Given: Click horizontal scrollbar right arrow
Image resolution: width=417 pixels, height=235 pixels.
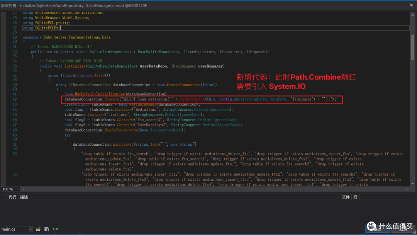Looking at the screenshot, I should pyautogui.click(x=407, y=189).
